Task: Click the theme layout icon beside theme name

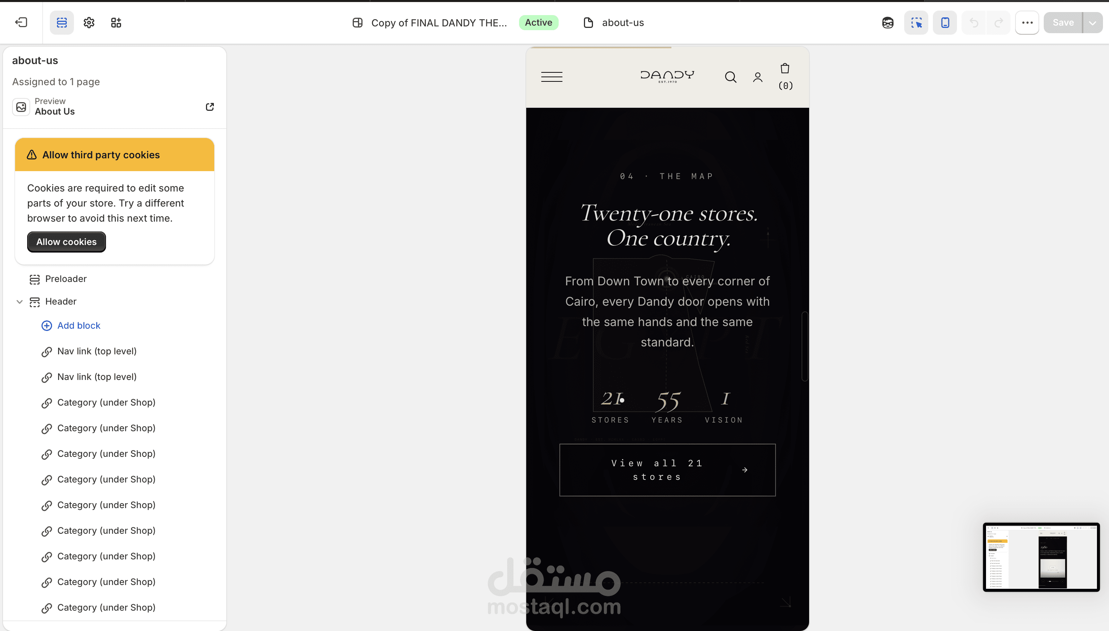Action: [x=358, y=23]
